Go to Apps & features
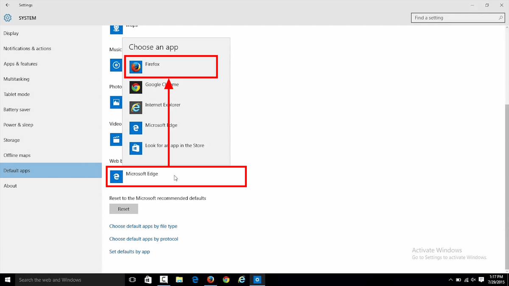Screen dimensions: 509x286 coord(51,64)
